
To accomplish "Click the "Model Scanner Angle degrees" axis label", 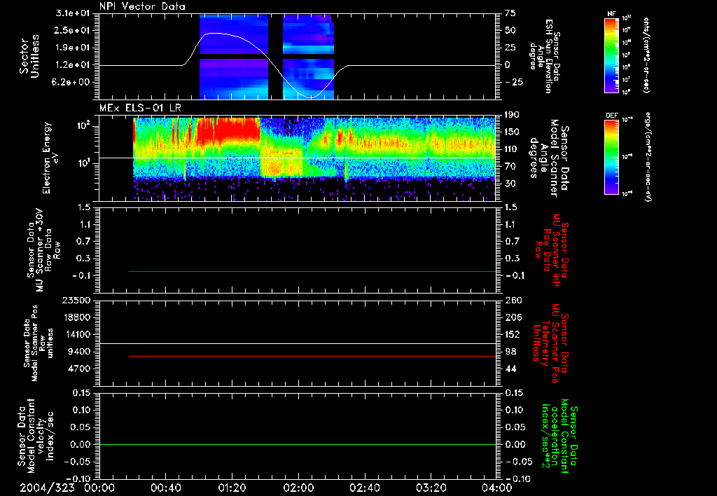I will pyautogui.click(x=549, y=158).
